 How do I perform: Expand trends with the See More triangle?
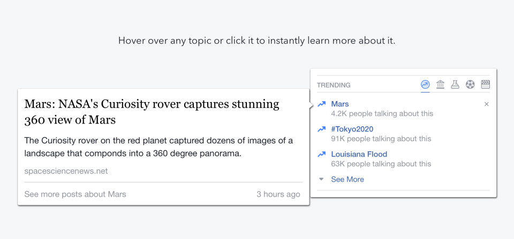(x=321, y=179)
